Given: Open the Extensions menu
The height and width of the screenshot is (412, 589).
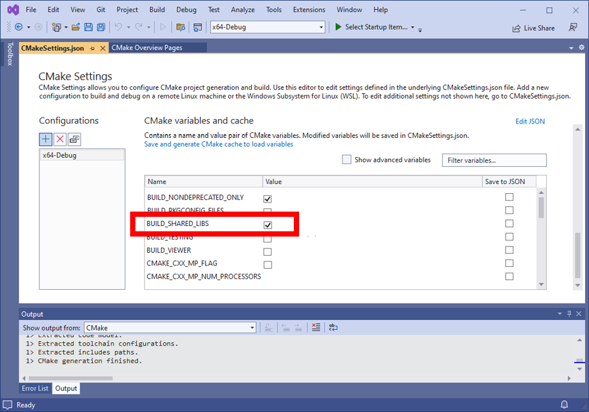Looking at the screenshot, I should coord(309,10).
